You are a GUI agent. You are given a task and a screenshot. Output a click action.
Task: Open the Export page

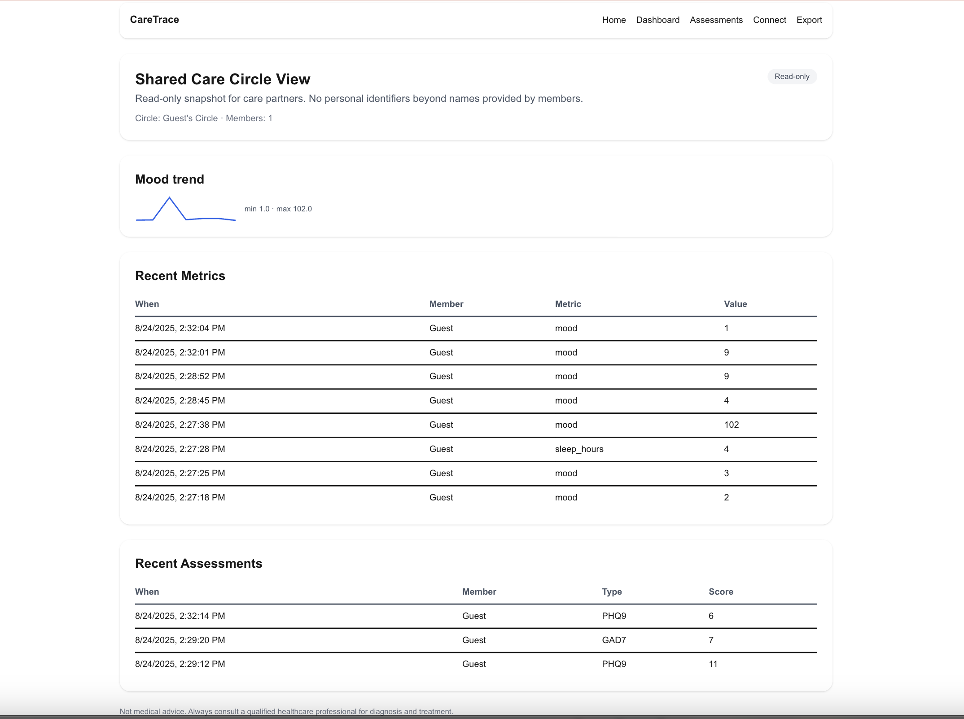(809, 20)
